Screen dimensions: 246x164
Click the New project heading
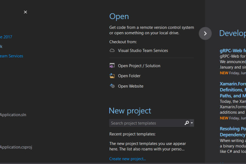click(130, 111)
